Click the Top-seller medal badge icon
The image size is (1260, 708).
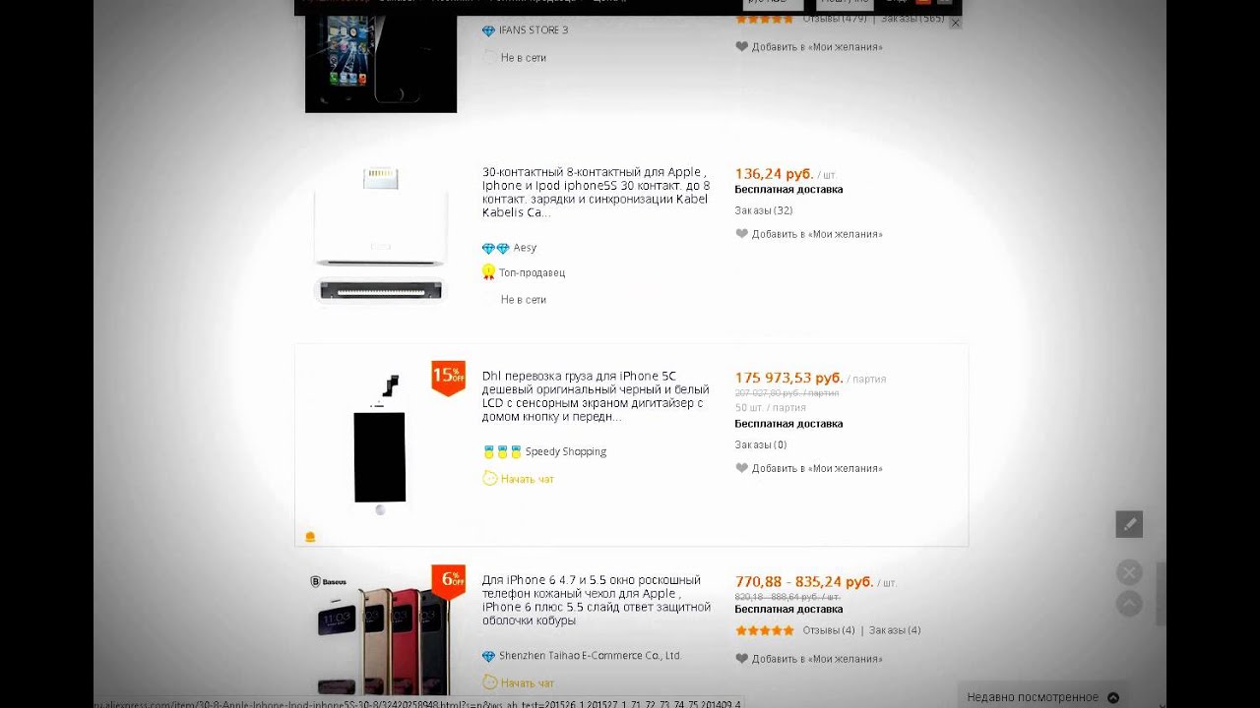tap(488, 272)
